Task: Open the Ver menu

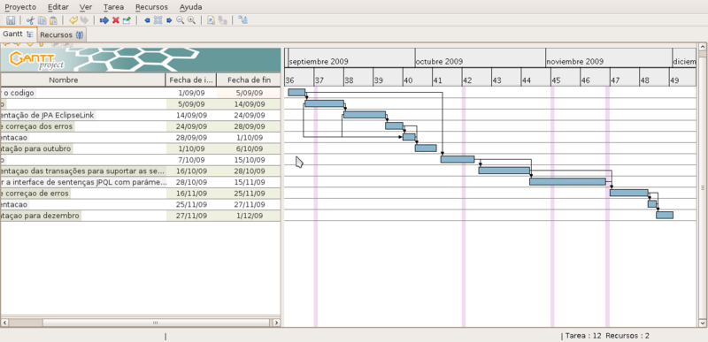Action: click(x=86, y=7)
